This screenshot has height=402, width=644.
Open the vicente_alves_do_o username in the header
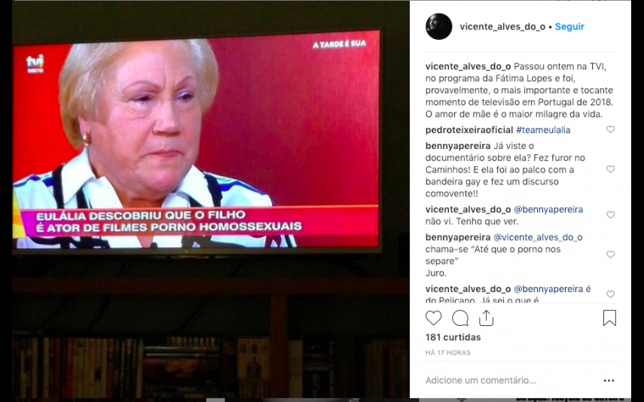[x=502, y=26]
